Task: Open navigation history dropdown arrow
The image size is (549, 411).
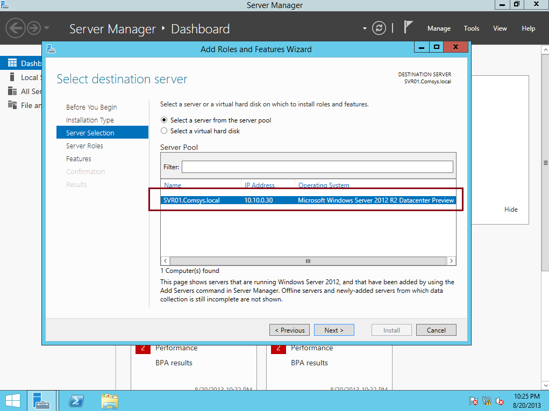Action: click(x=47, y=28)
